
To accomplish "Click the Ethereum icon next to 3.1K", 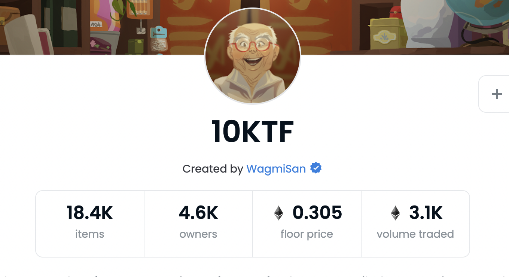I will click(x=395, y=213).
